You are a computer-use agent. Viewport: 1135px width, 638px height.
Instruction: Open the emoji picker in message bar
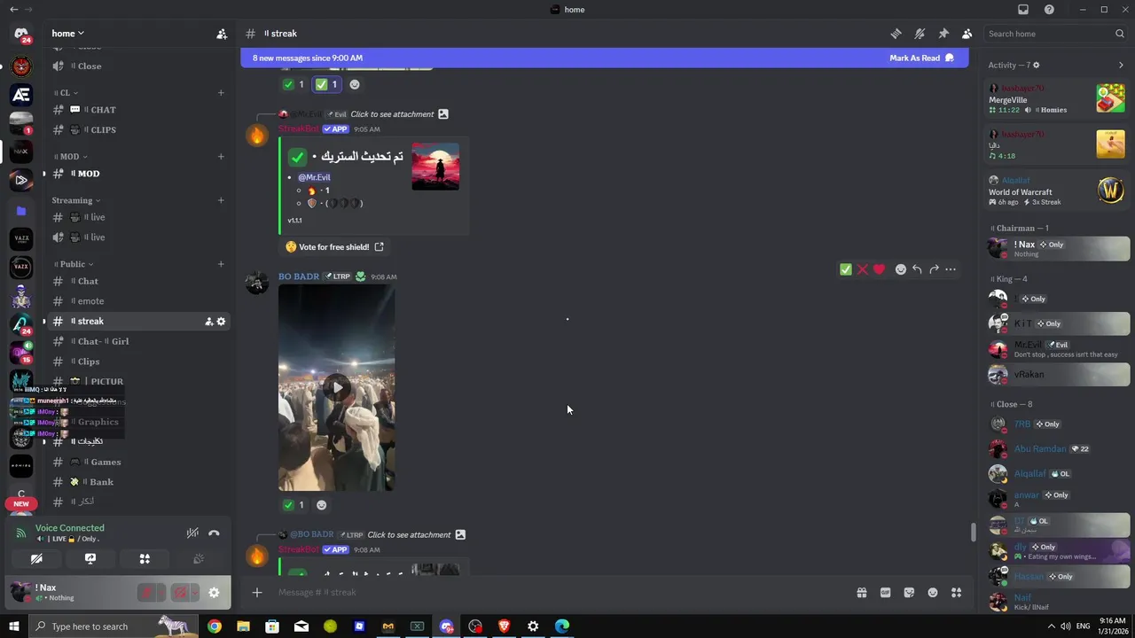pos(933,593)
